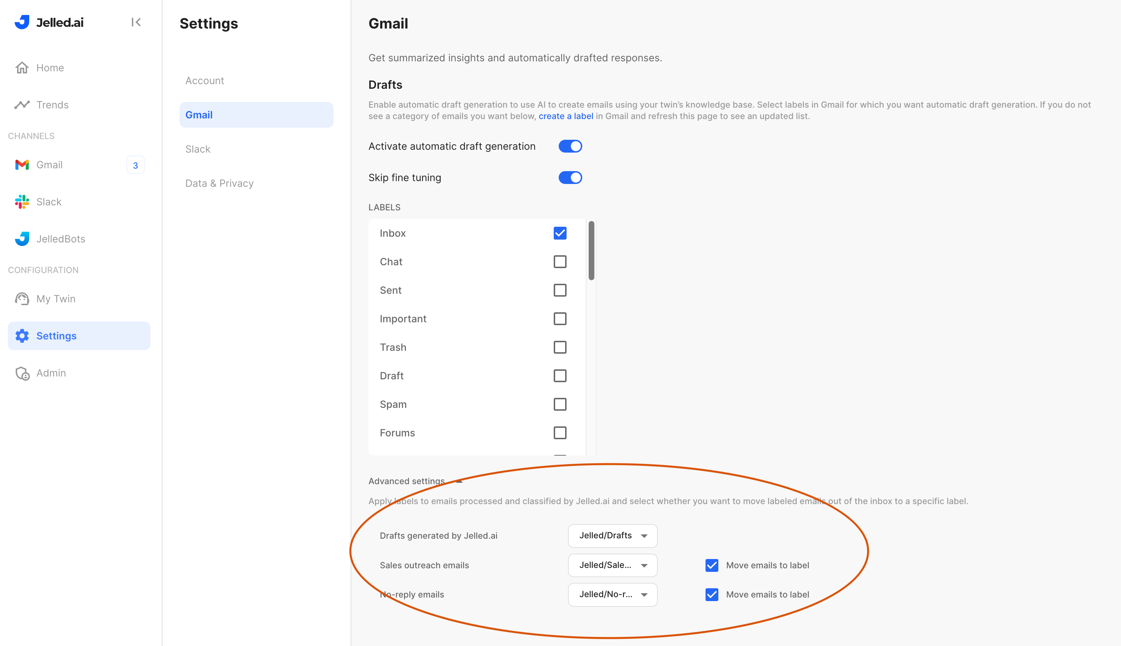This screenshot has height=646, width=1121.
Task: Open the Jelled/Drafts label dropdown
Action: (613, 536)
